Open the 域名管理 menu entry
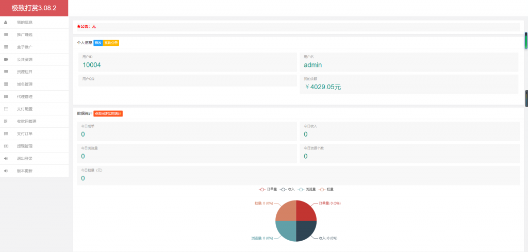This screenshot has width=528, height=252. click(x=35, y=85)
